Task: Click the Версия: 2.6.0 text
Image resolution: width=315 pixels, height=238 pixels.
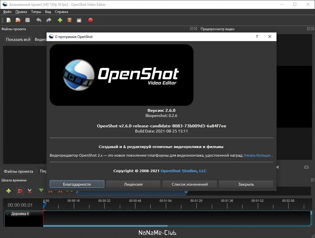Action: pyautogui.click(x=161, y=110)
